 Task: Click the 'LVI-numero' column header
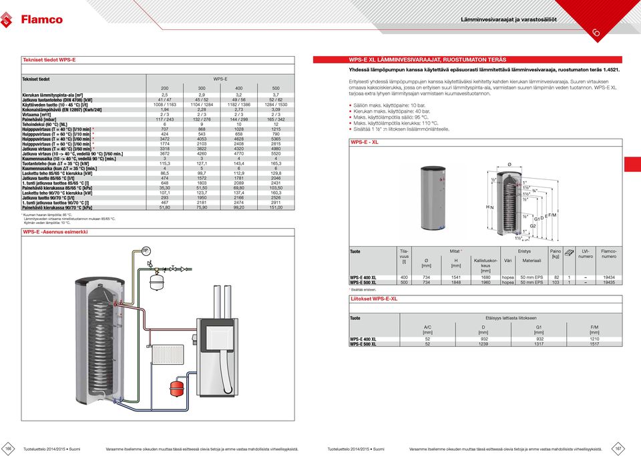[x=586, y=253]
